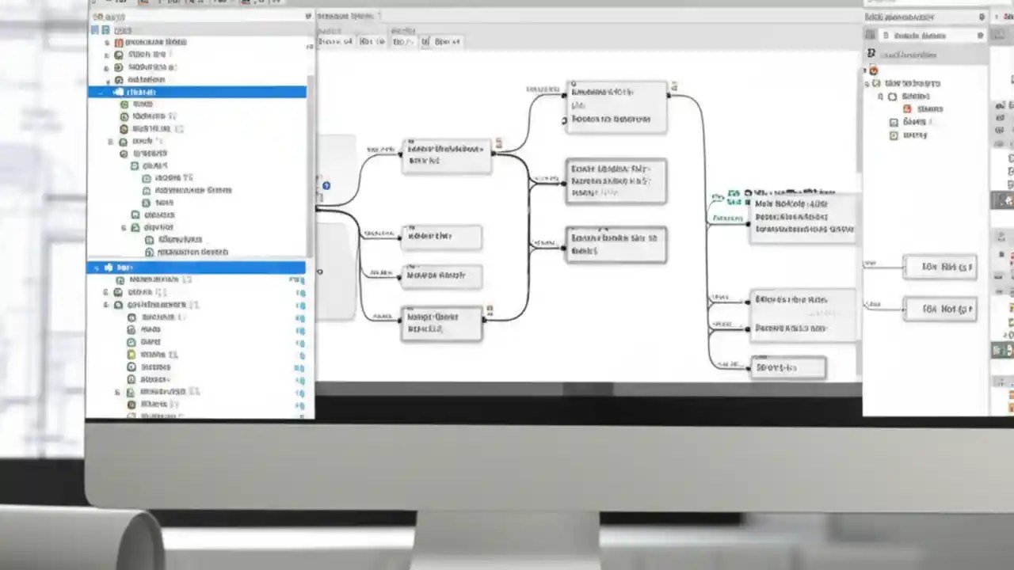This screenshot has height=570, width=1014.
Task: Open the gear icon in the right panel header
Action: [981, 17]
